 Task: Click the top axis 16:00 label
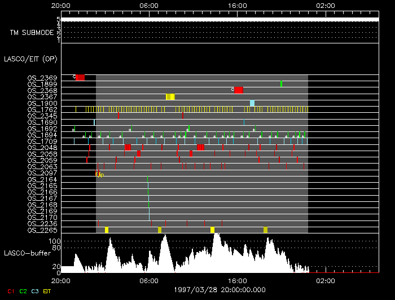(238, 6)
